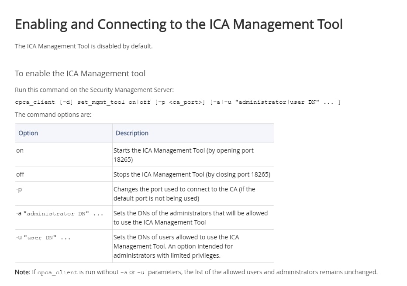
Task: Select the '-p' option cell
Action: pos(19,189)
